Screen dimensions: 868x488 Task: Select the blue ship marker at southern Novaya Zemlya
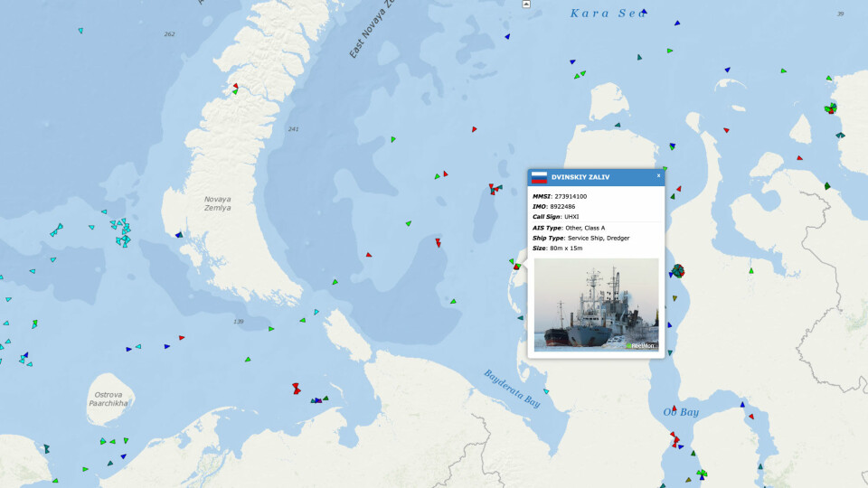(x=179, y=235)
